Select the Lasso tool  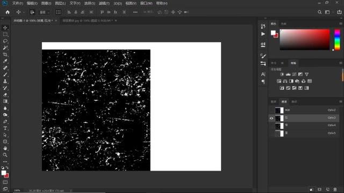click(x=5, y=41)
